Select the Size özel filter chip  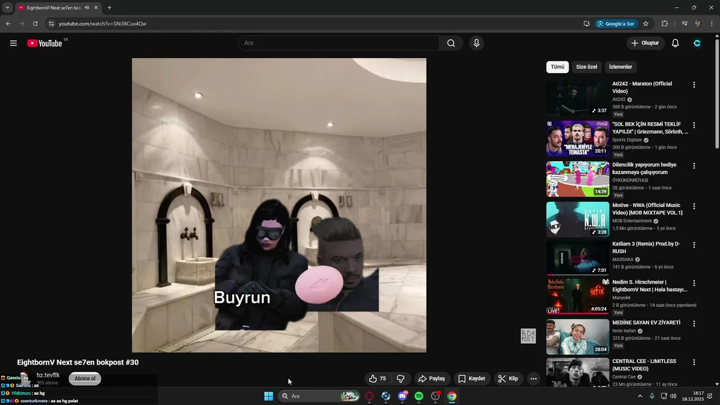tap(587, 67)
